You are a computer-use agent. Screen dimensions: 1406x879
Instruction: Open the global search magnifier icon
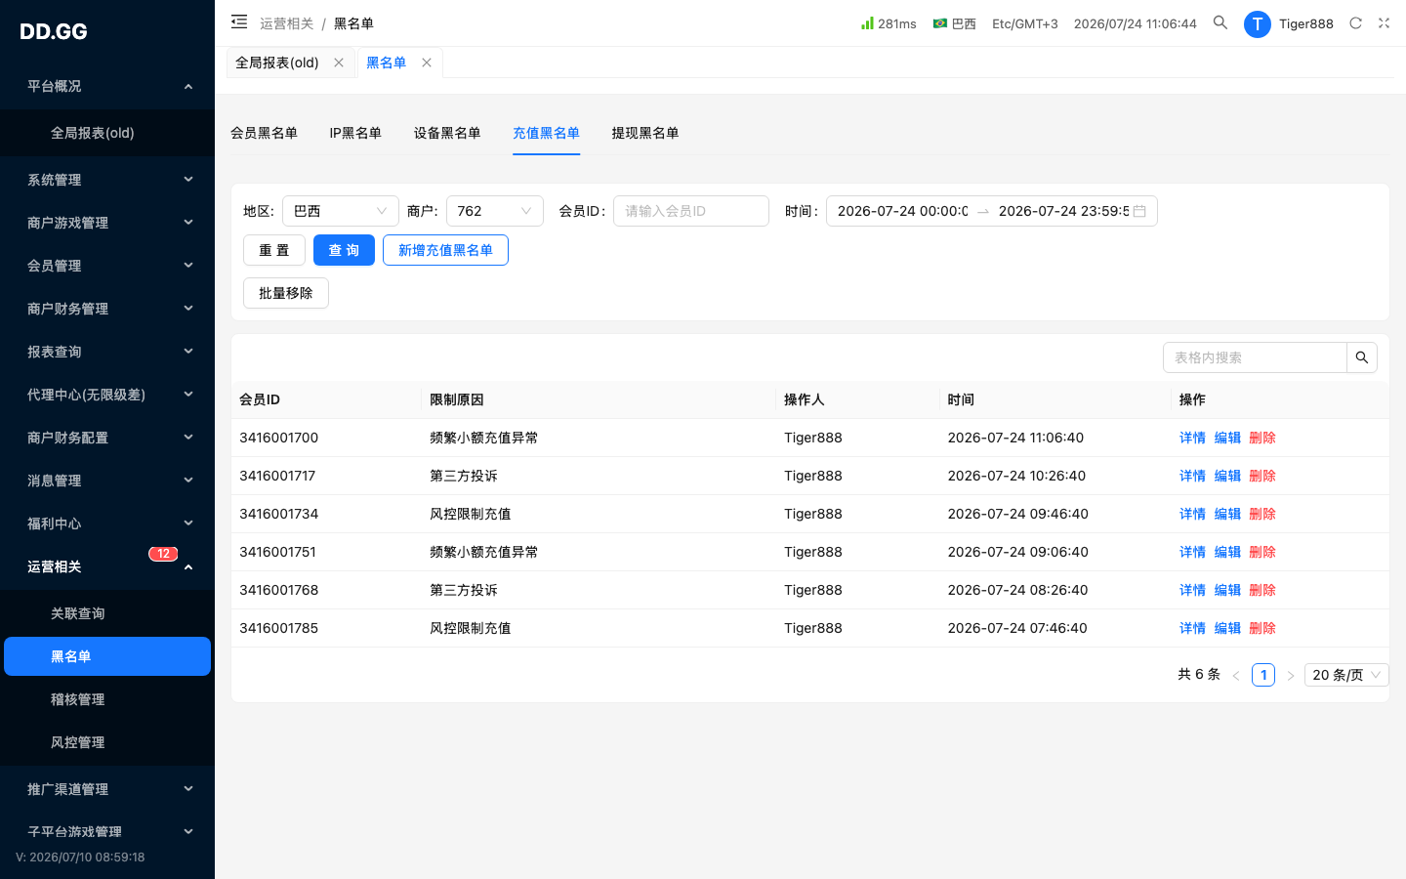(1220, 22)
